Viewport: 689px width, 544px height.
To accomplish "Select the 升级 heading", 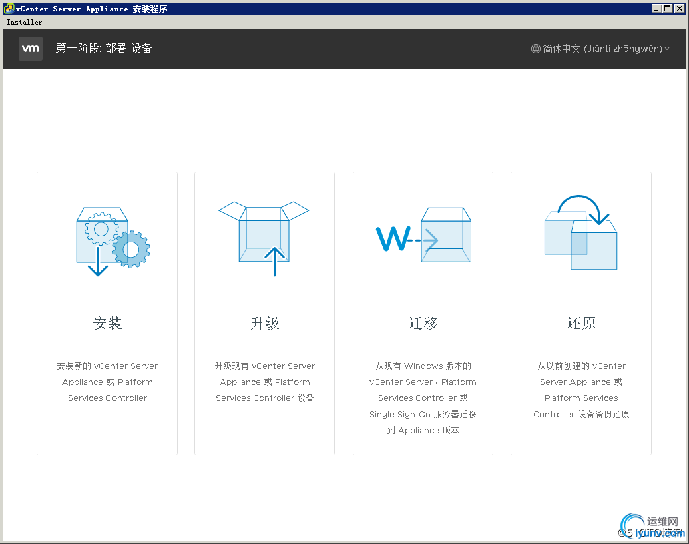I will click(265, 324).
